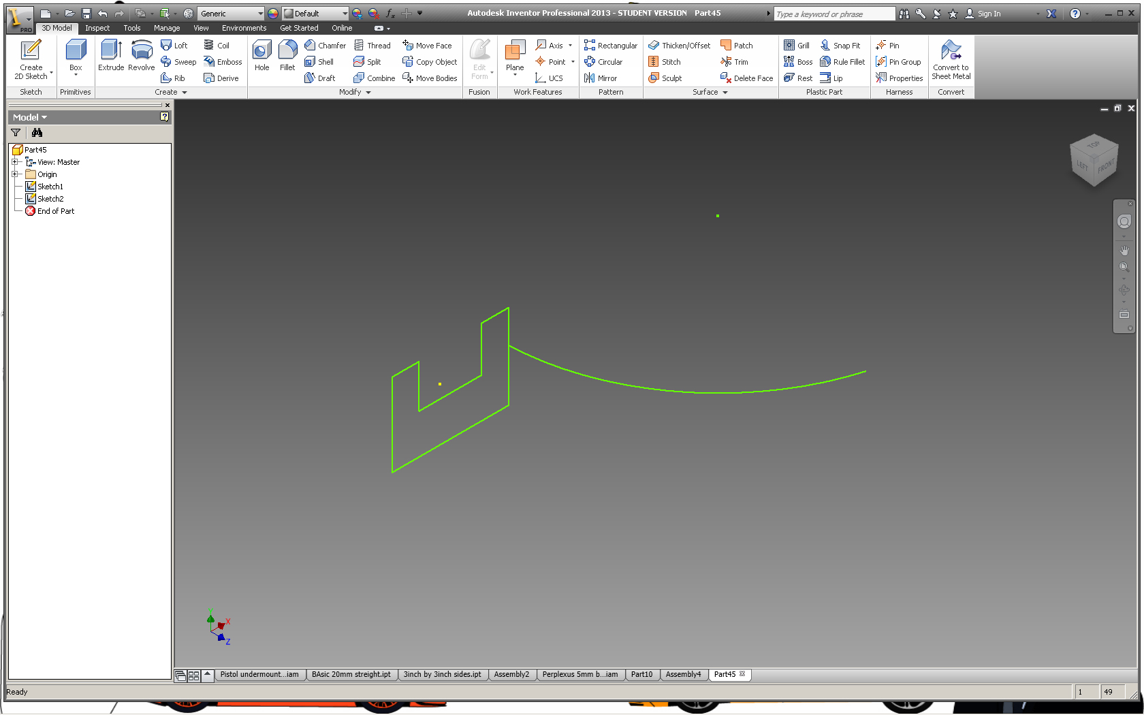Start Create 2D Sketch tool
This screenshot has height=715, width=1144.
click(x=31, y=60)
